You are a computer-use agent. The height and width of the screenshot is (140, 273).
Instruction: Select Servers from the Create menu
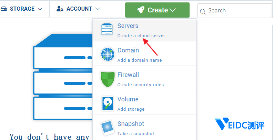[x=144, y=31]
